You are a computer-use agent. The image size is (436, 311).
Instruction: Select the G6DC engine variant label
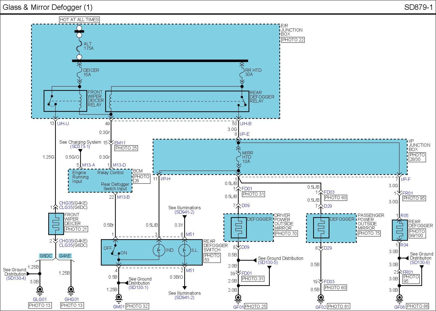[x=46, y=256]
